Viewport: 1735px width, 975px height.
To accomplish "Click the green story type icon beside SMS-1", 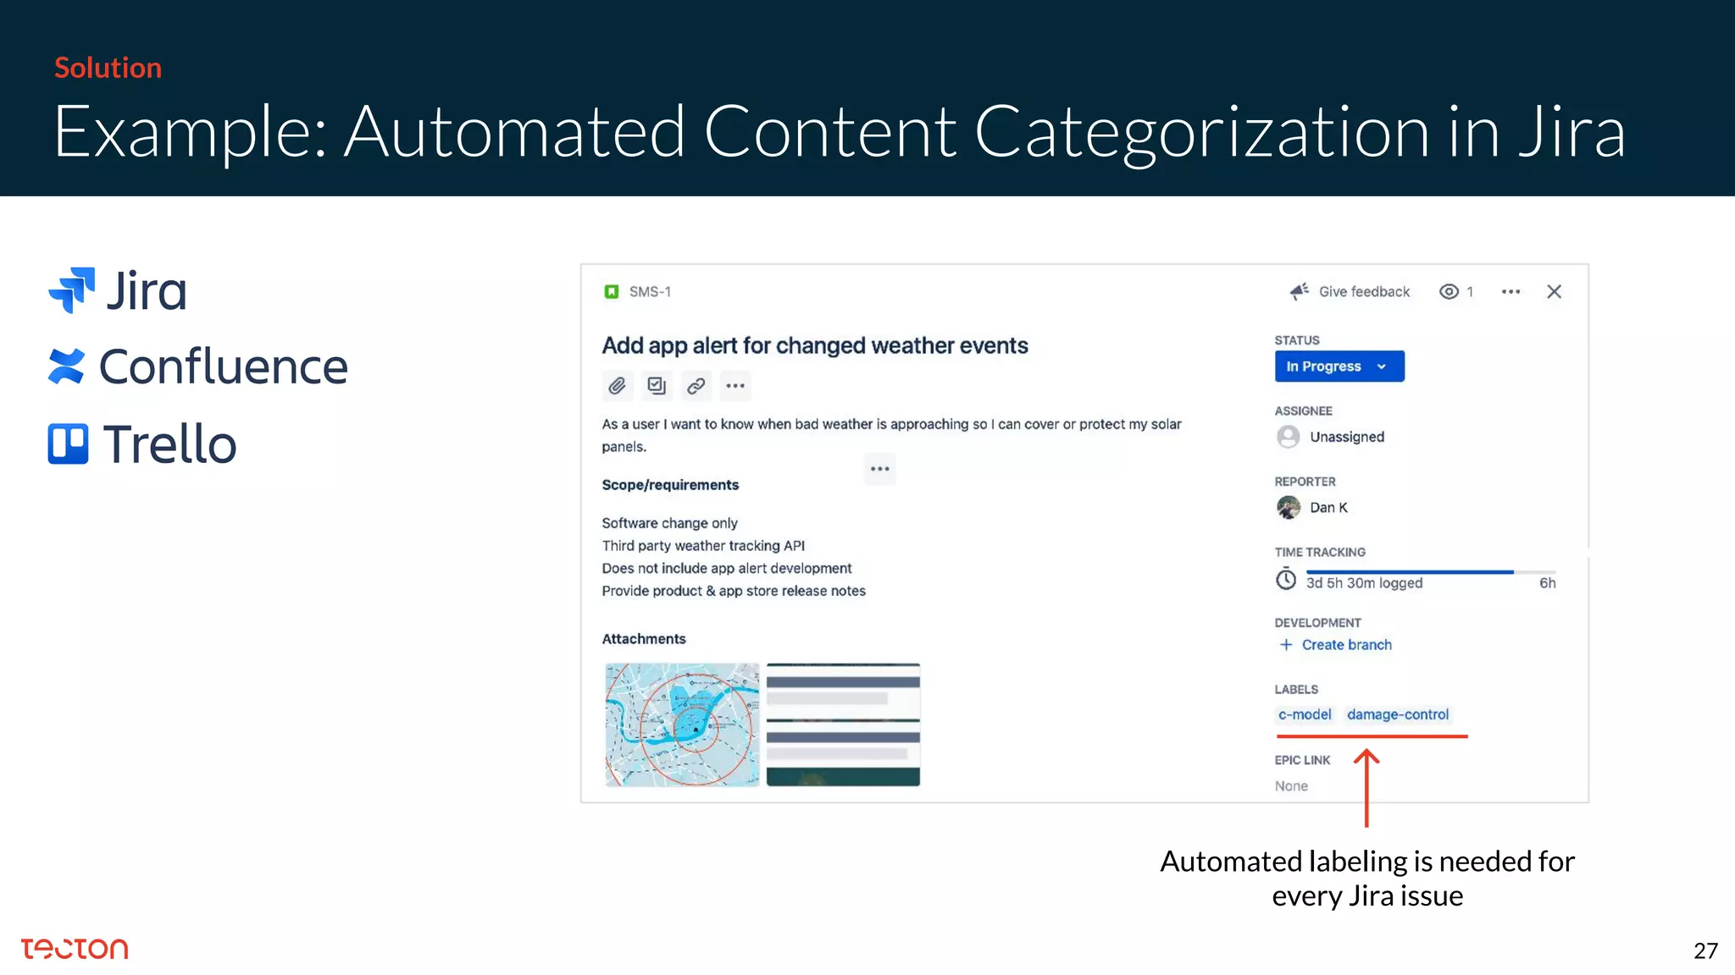I will click(x=612, y=291).
